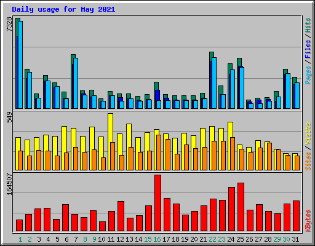Click the 549 axis value

click(9, 117)
